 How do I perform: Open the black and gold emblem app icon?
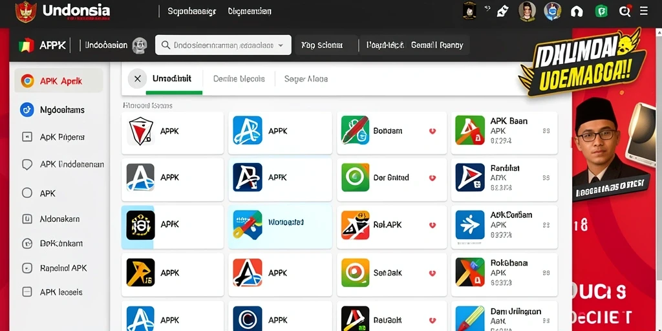coord(140,225)
